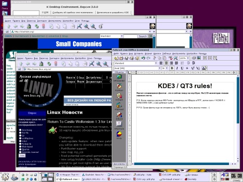
Task: Run spellcheck from KOffice toolbar
Action: coord(171,58)
